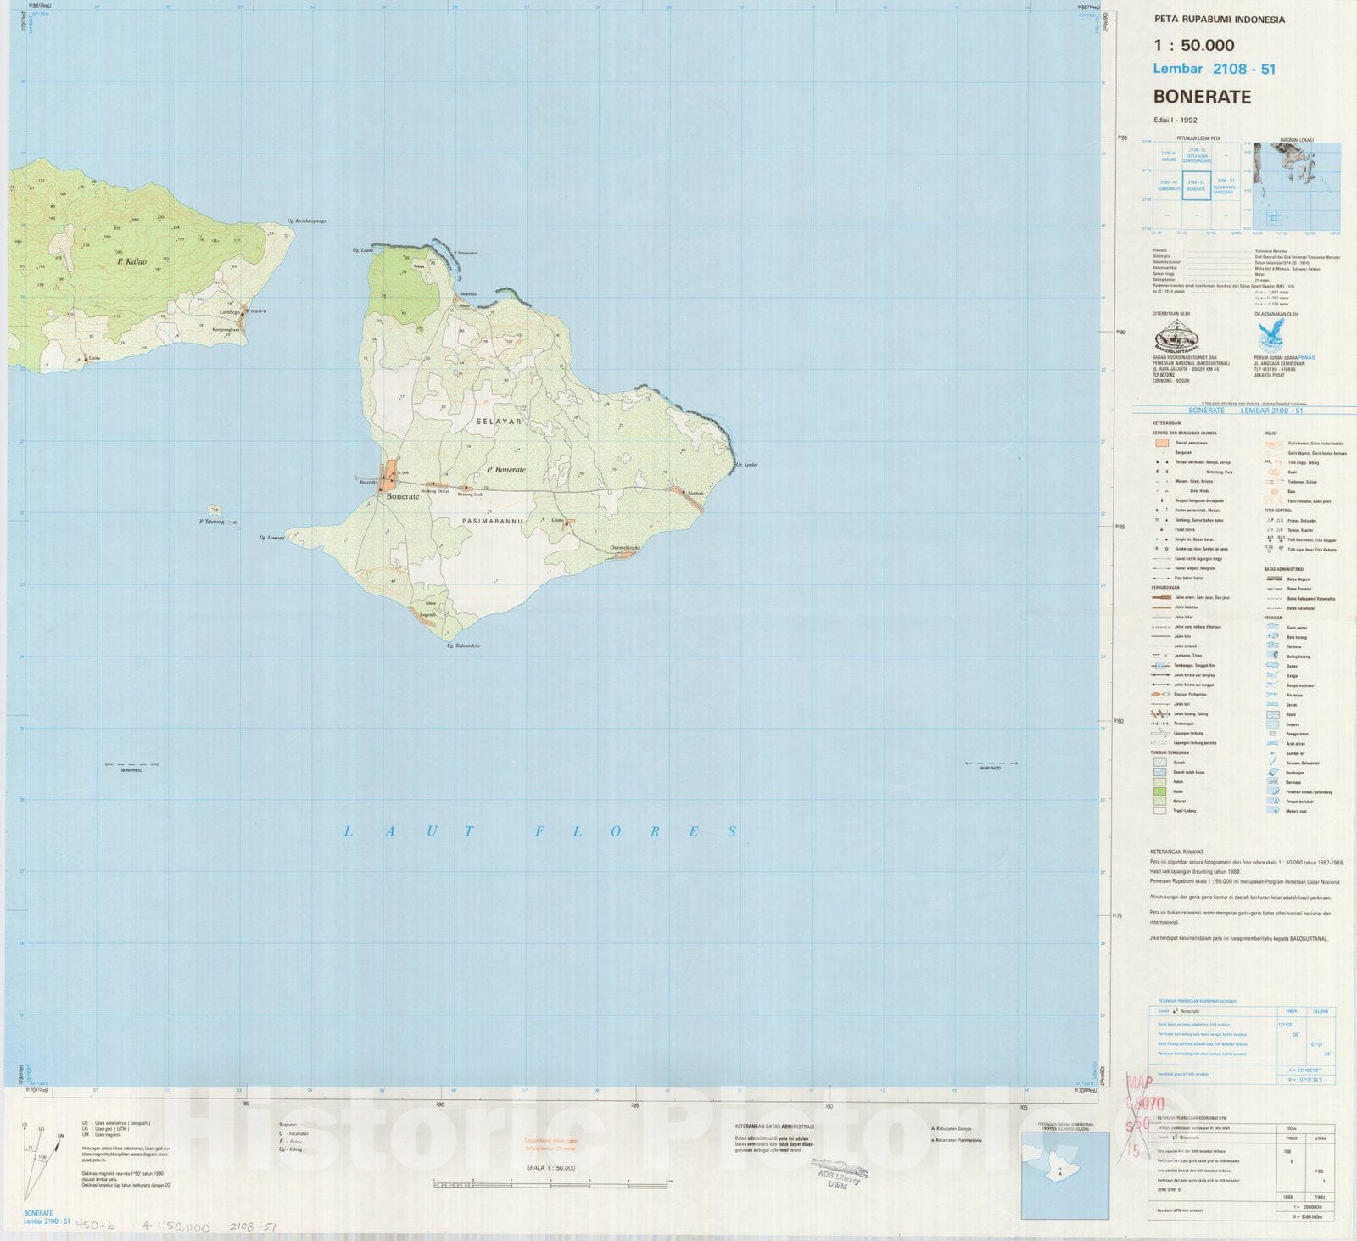Image resolution: width=1357 pixels, height=1241 pixels.
Task: Click the dark green Hutan legend swatch
Action: pyautogui.click(x=1159, y=791)
